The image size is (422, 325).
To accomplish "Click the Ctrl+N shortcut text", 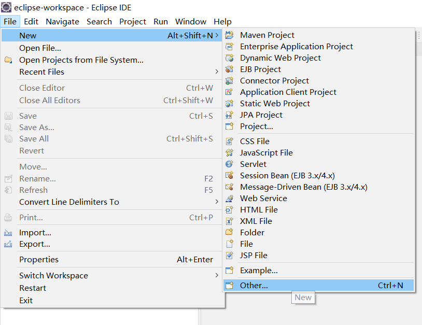I will coord(390,285).
